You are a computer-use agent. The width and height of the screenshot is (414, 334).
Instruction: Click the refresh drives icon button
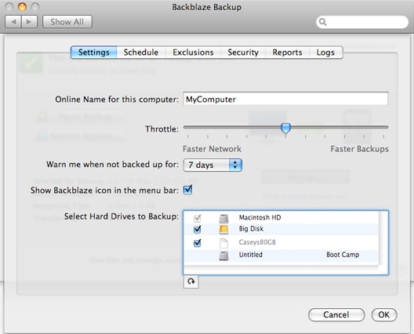(x=191, y=281)
